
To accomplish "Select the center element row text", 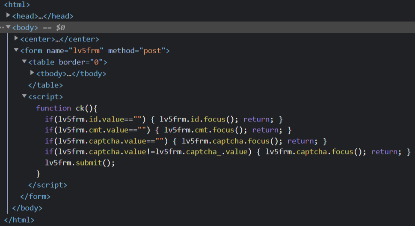I will (59, 39).
